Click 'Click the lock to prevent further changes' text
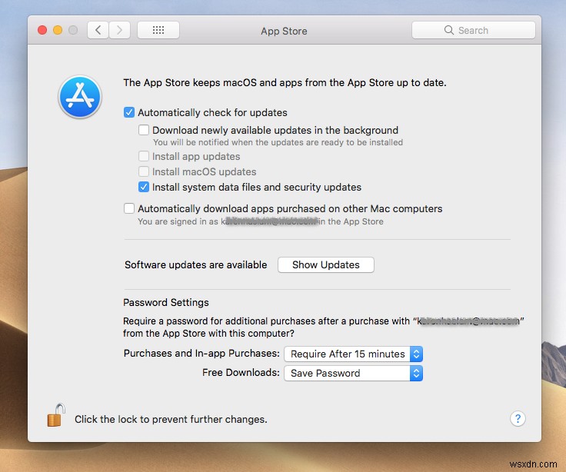The height and width of the screenshot is (472, 566). click(171, 419)
